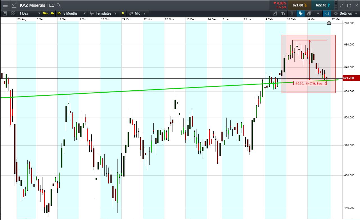Toggle the highlighted price label tag icon

327,13
